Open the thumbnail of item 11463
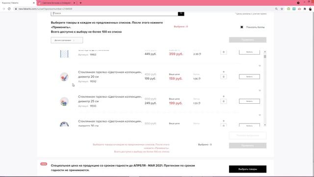Image resolution: width=314 pixels, height=177 pixels. click(x=64, y=54)
